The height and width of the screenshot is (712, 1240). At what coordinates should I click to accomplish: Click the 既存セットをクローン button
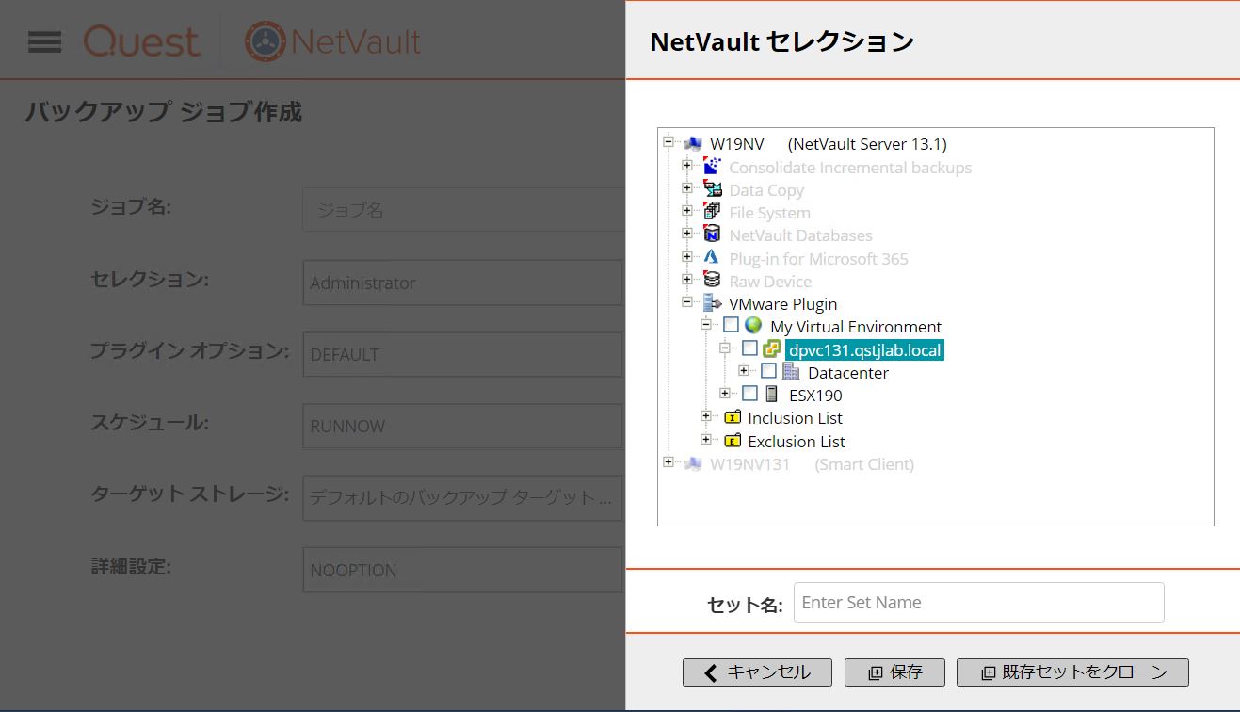tap(1072, 672)
